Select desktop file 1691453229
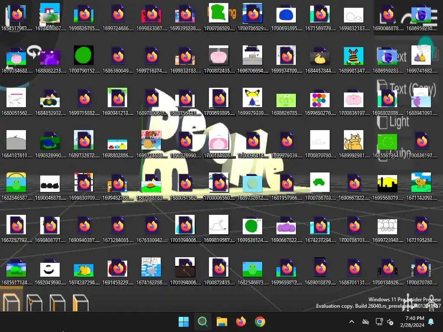Screen dimensions: 443x332 [118, 271]
